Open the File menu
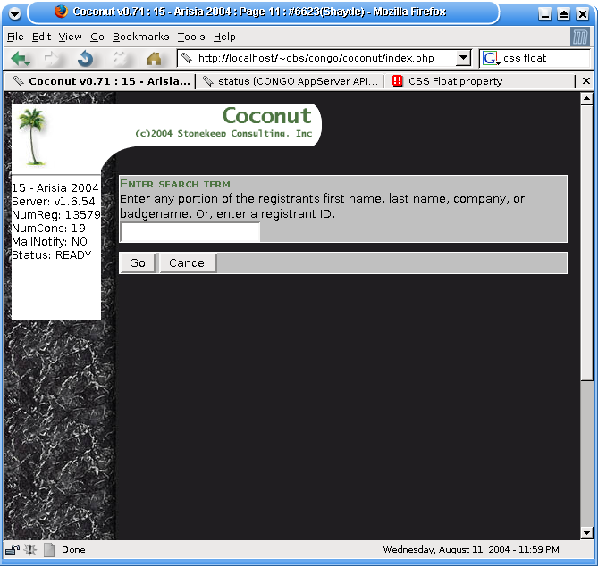This screenshot has width=598, height=566. [x=15, y=37]
